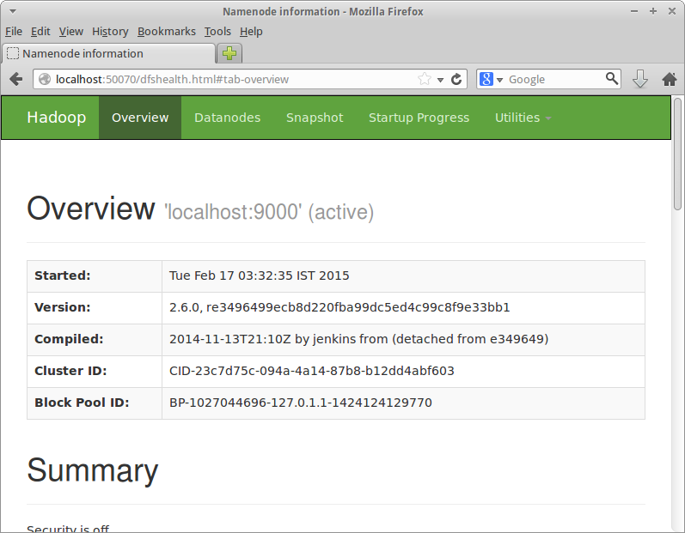Click the 'Cluster ID:' row label
The height and width of the screenshot is (533, 685).
point(70,371)
